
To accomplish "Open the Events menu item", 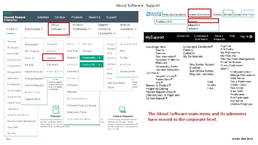I will pos(228,15).
